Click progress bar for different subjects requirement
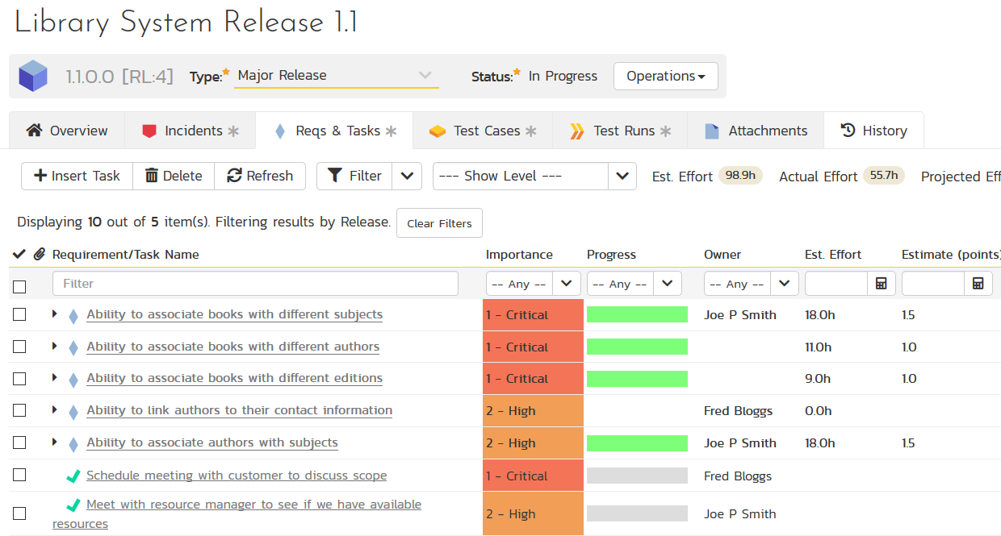This screenshot has height=536, width=1001. (637, 314)
